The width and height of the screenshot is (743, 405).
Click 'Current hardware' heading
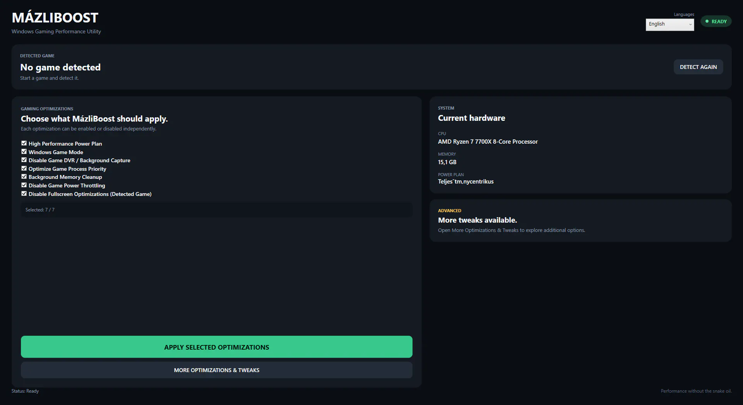pyautogui.click(x=472, y=118)
